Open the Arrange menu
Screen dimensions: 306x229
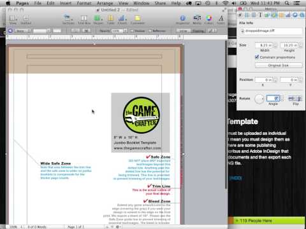tap(105, 3)
